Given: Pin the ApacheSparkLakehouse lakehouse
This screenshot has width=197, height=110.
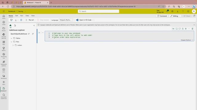Looking at the screenshot, I should (29, 34).
